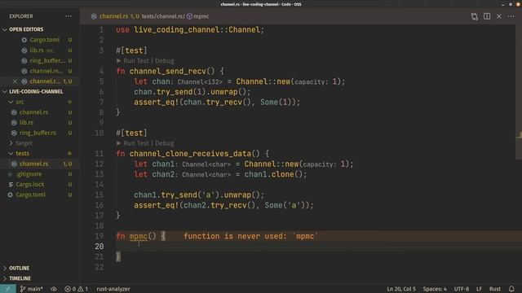Open the Cargo.lock file
The width and height of the screenshot is (522, 293).
[30, 185]
